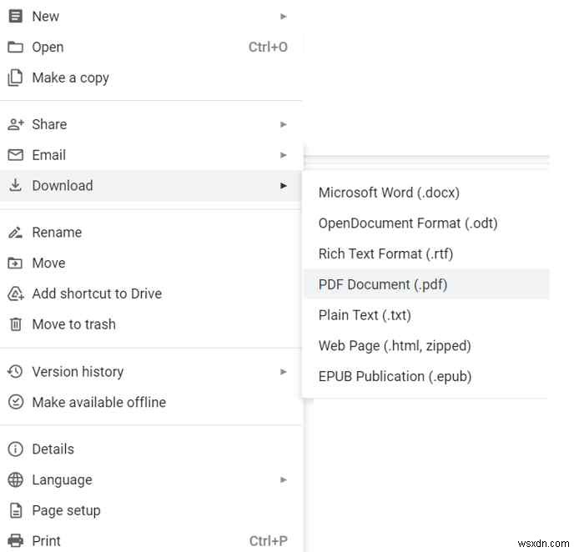Expand the Email submenu arrow
579x552 pixels.
pyautogui.click(x=283, y=155)
